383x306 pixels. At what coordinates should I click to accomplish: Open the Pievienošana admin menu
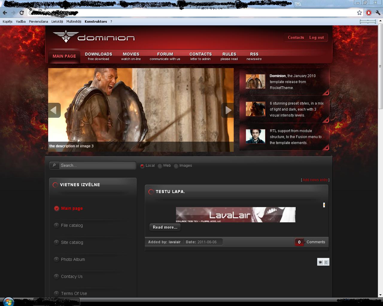point(38,22)
